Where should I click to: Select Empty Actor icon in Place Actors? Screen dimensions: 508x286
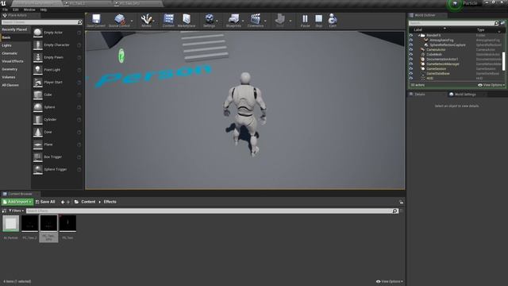tap(38, 33)
